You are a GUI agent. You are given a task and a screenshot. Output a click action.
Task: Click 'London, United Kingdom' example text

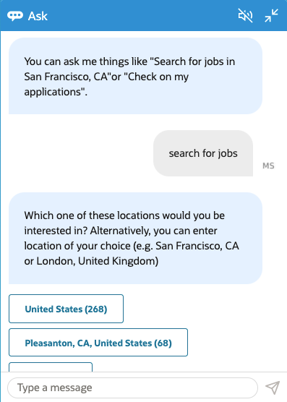click(98, 261)
